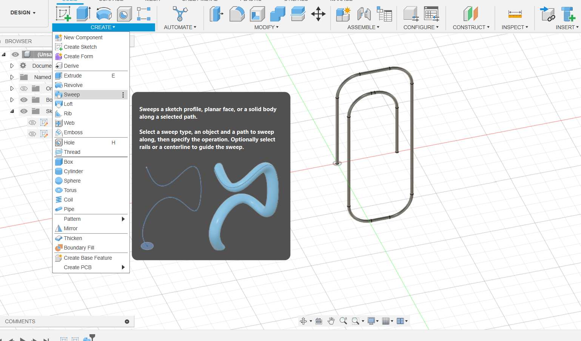
Task: Click the Combine tool icon
Action: [277, 14]
